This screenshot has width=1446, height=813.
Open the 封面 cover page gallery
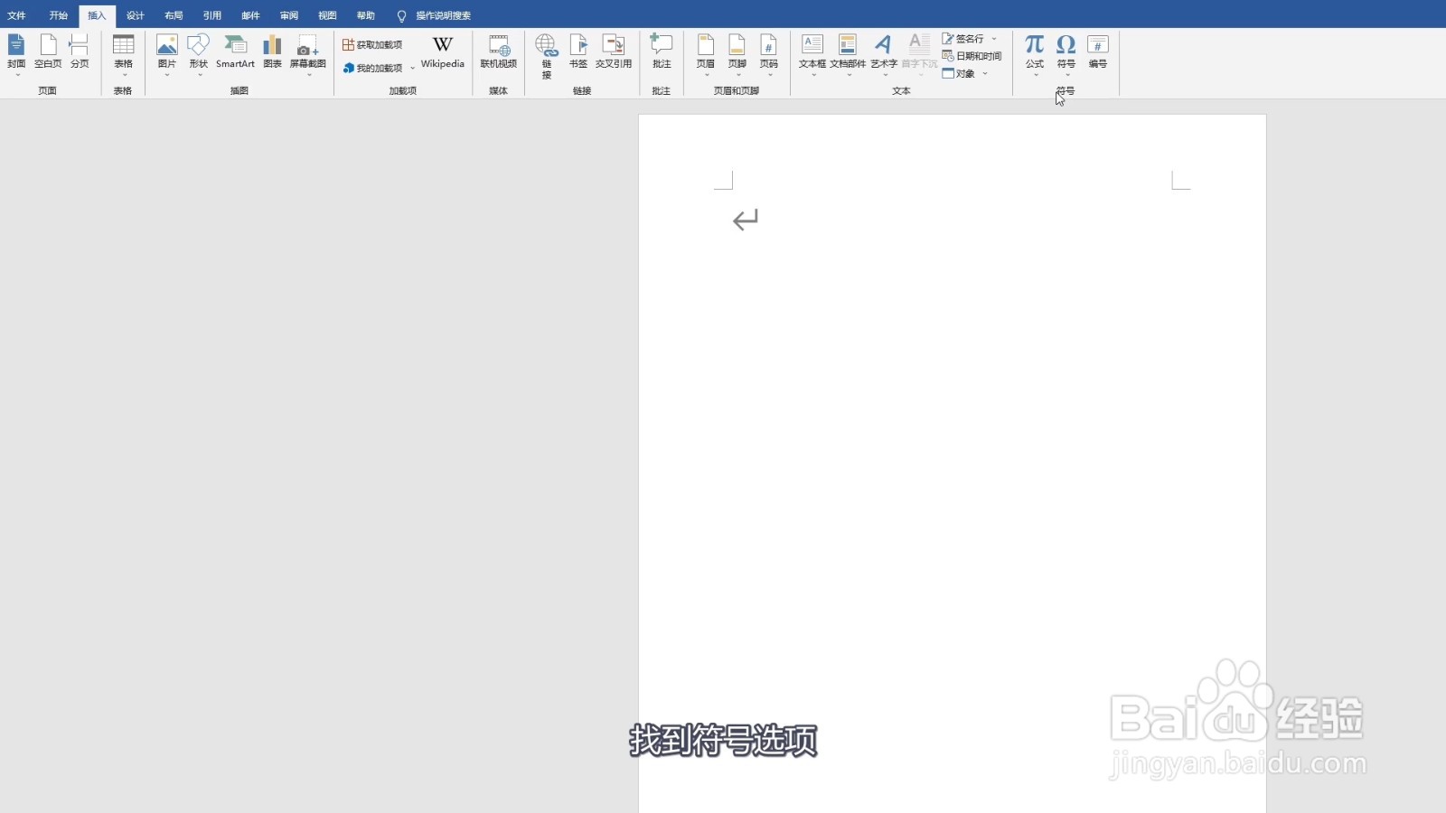pyautogui.click(x=16, y=54)
